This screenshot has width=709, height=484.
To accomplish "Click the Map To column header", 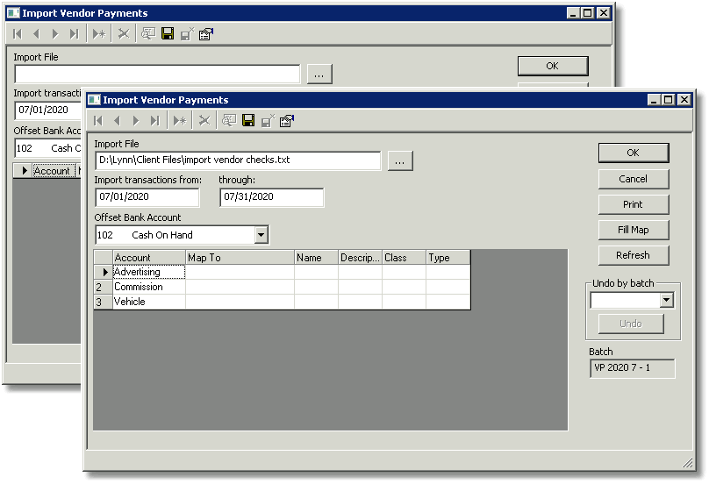I will tap(240, 258).
